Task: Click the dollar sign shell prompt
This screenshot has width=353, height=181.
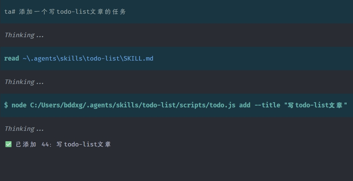Action: pos(6,105)
